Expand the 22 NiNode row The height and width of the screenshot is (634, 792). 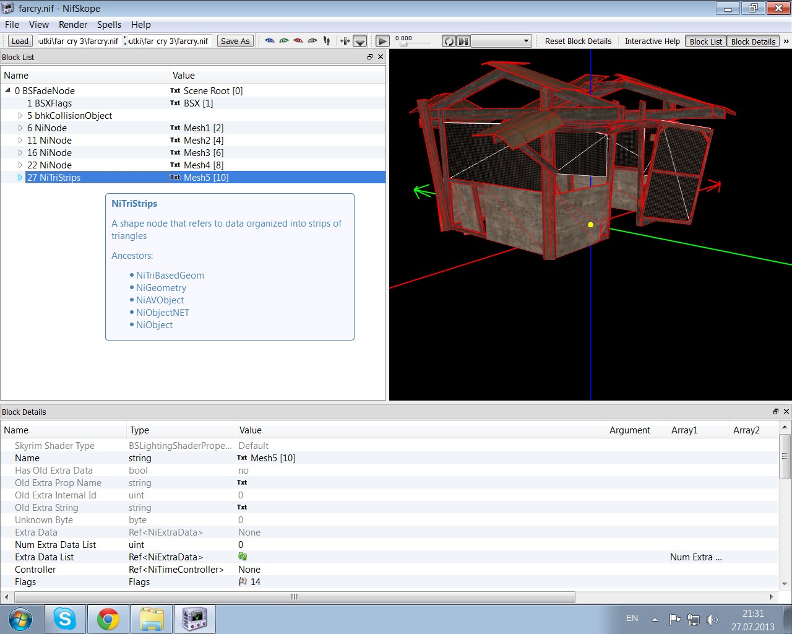(x=20, y=165)
